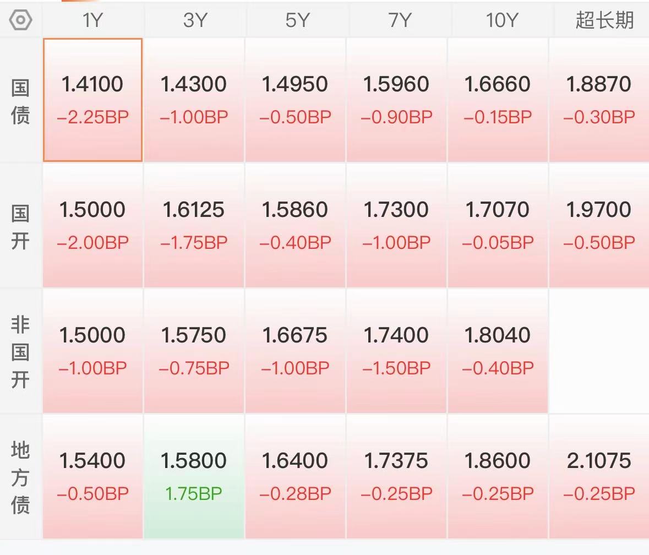Select the 3Y column header
Screen dimensions: 649x555
click(x=194, y=20)
